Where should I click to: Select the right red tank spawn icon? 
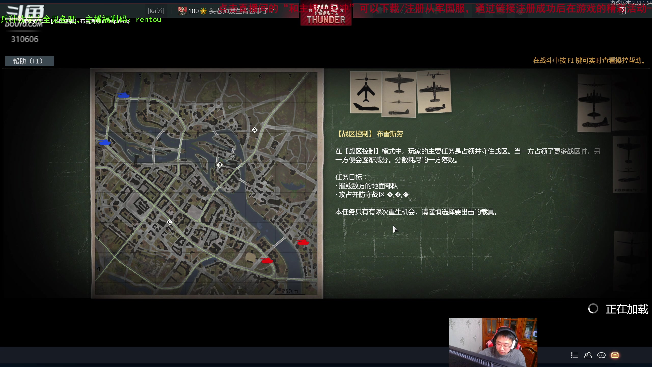[x=303, y=242]
